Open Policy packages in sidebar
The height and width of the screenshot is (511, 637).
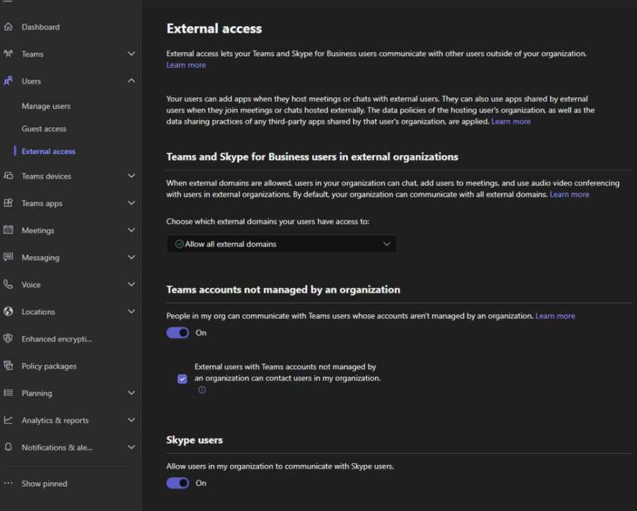[x=49, y=366]
